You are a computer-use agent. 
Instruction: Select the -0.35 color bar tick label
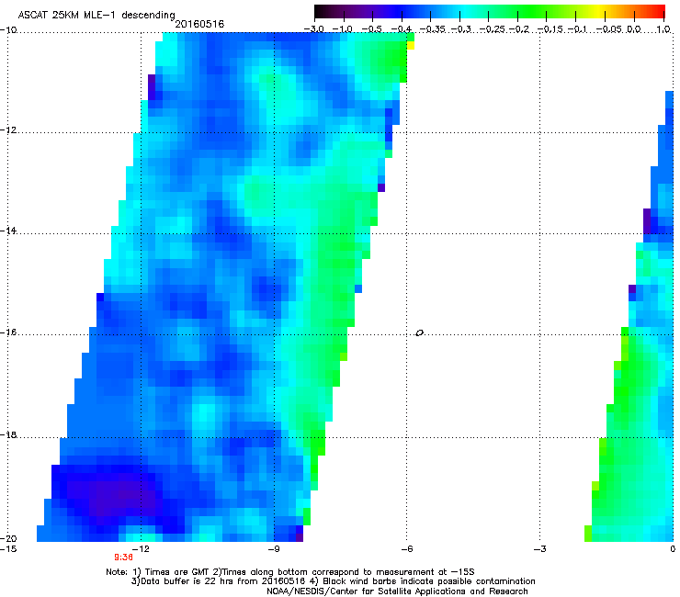pos(433,29)
